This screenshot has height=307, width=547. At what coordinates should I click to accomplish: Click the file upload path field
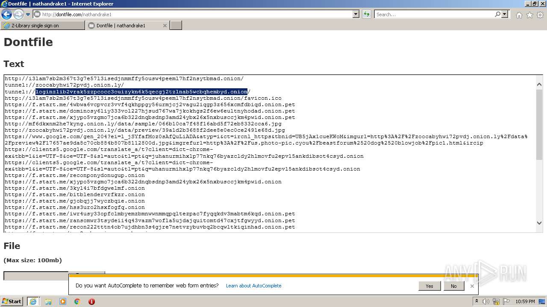(36, 276)
